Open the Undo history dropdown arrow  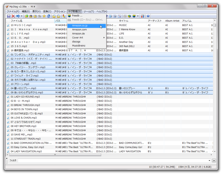22,16
